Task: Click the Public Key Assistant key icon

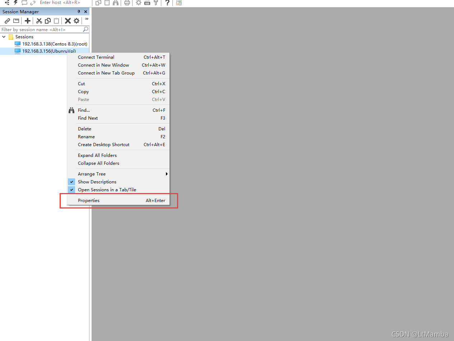Action: coord(156,3)
